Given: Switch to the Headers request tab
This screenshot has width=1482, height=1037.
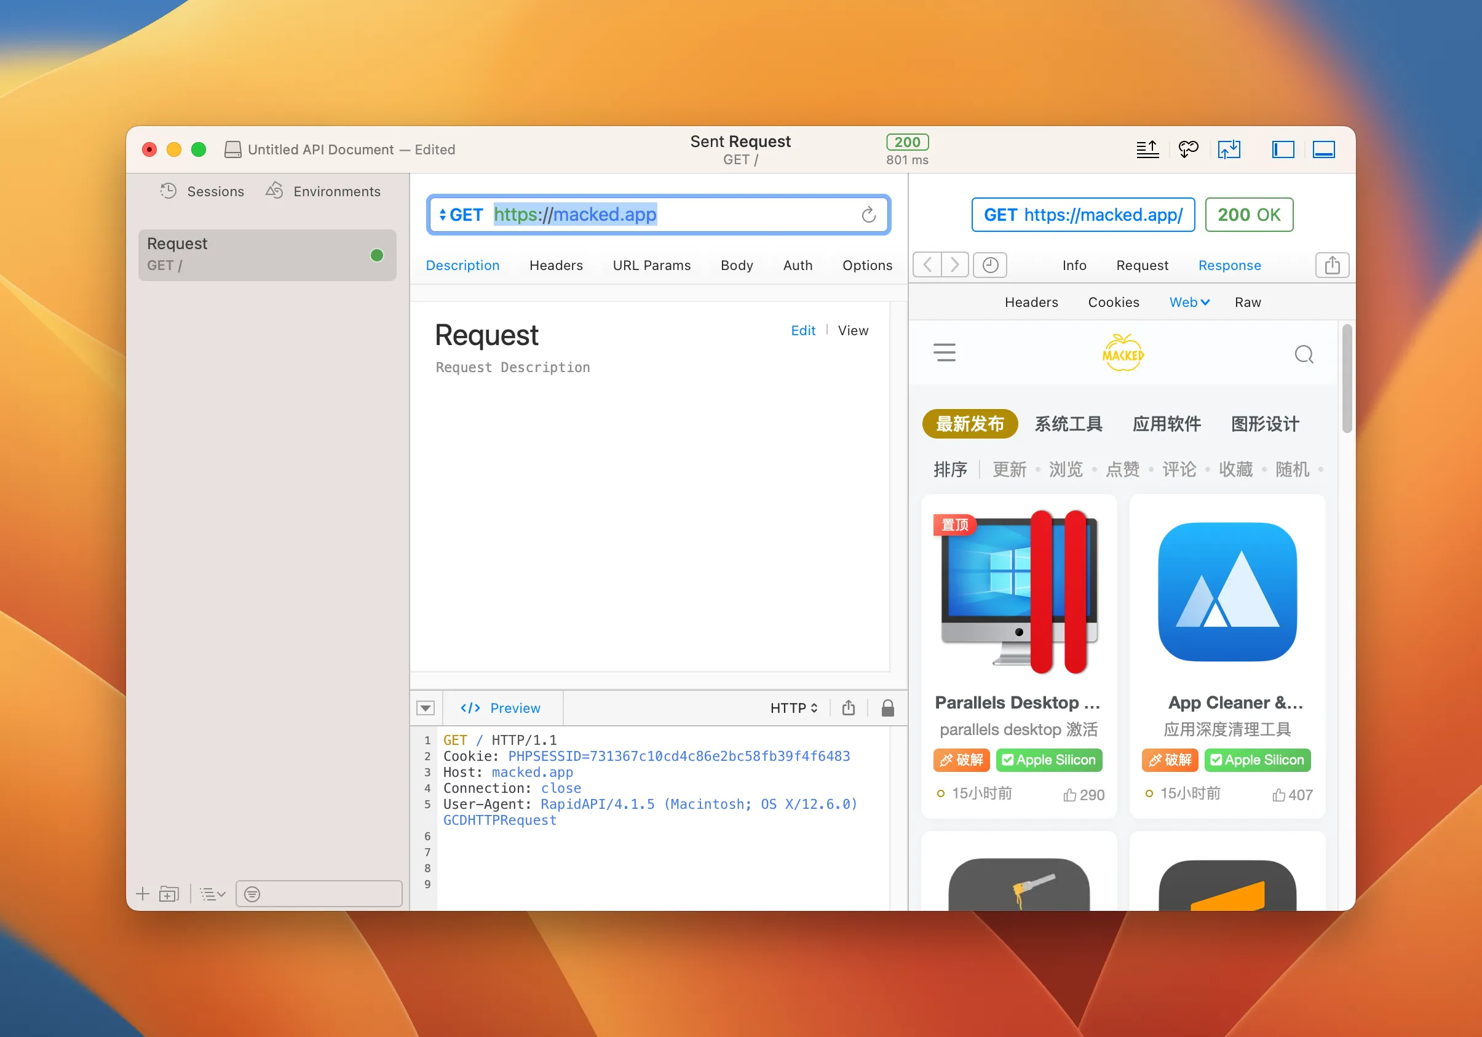Looking at the screenshot, I should click(x=556, y=264).
